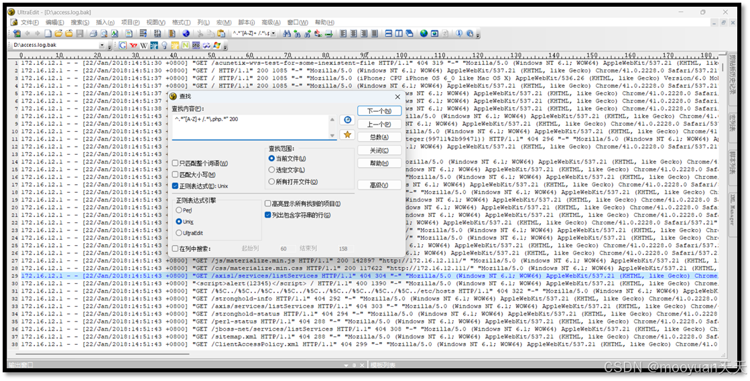Open 格式 menu
The image size is (750, 381).
click(181, 23)
